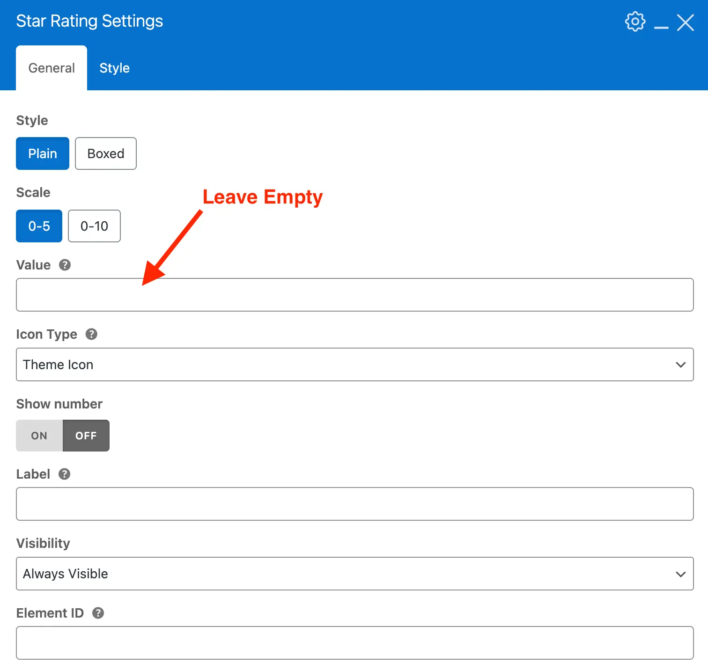Choose the Boxed style option
The height and width of the screenshot is (670, 708).
click(x=106, y=153)
